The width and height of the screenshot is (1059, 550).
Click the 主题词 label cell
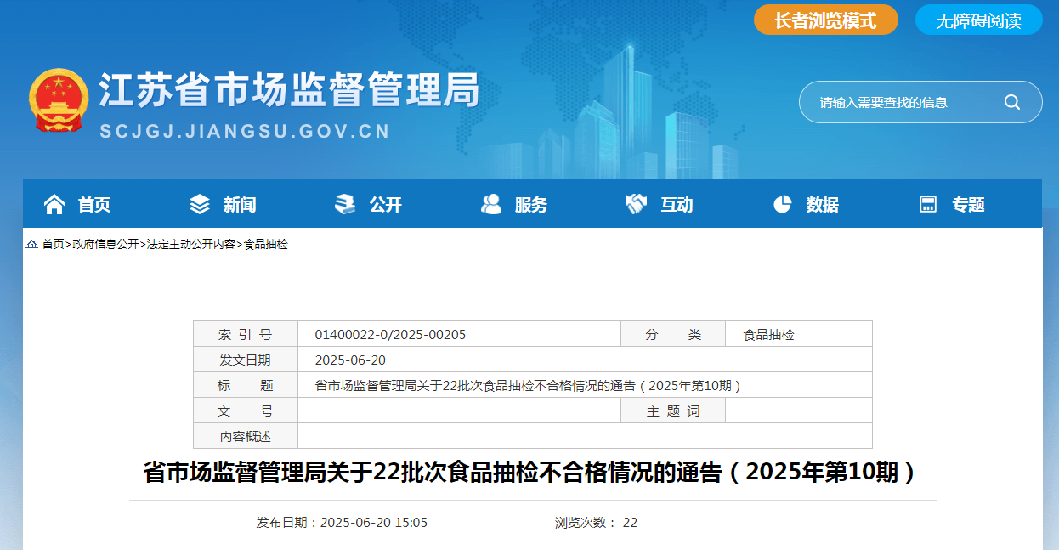673,411
